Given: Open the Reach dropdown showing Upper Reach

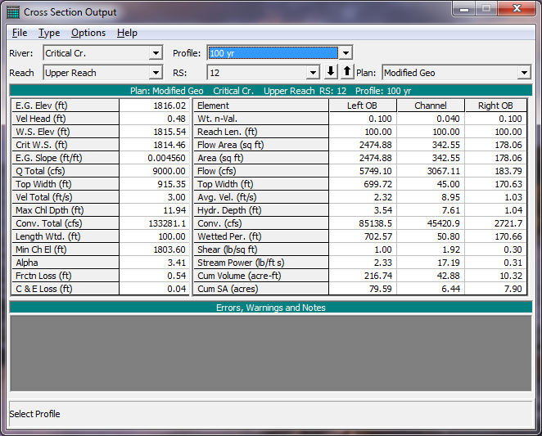Looking at the screenshot, I should tap(156, 73).
